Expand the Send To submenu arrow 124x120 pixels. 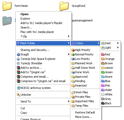(69, 101)
